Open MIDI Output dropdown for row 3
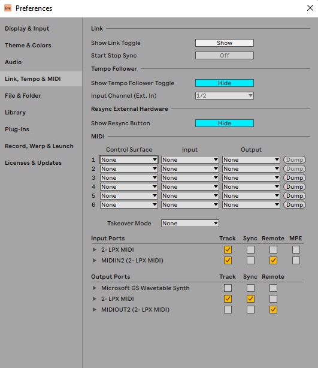 (x=251, y=178)
